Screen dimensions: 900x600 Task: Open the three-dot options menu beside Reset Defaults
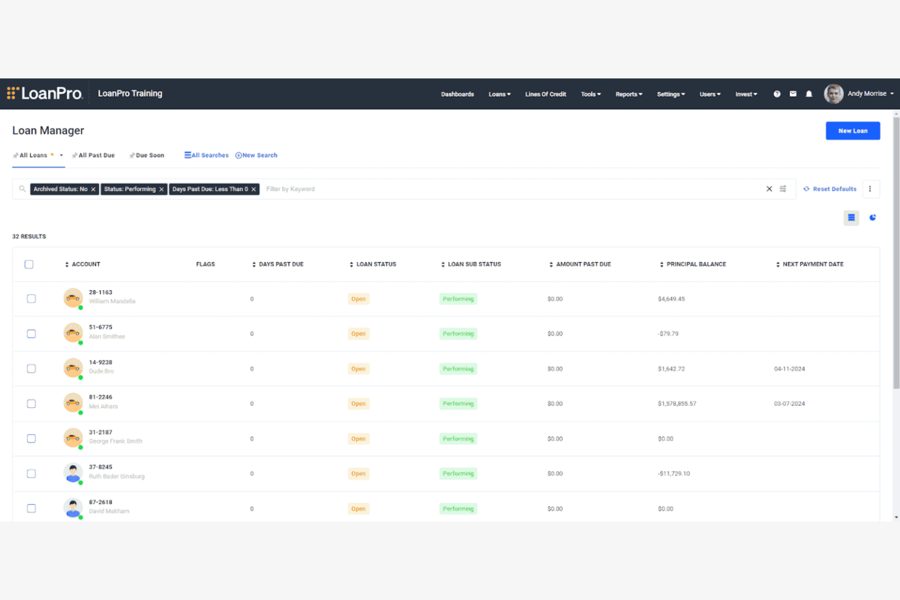[871, 189]
